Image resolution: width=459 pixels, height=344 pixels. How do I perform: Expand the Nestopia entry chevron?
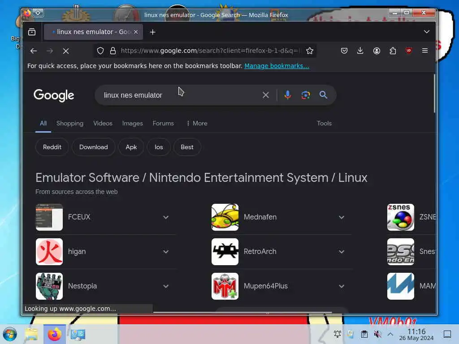pyautogui.click(x=166, y=286)
